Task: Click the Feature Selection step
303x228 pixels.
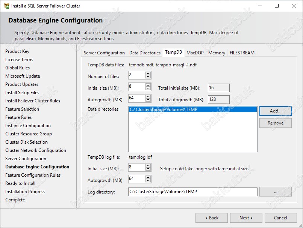Action: click(22, 109)
